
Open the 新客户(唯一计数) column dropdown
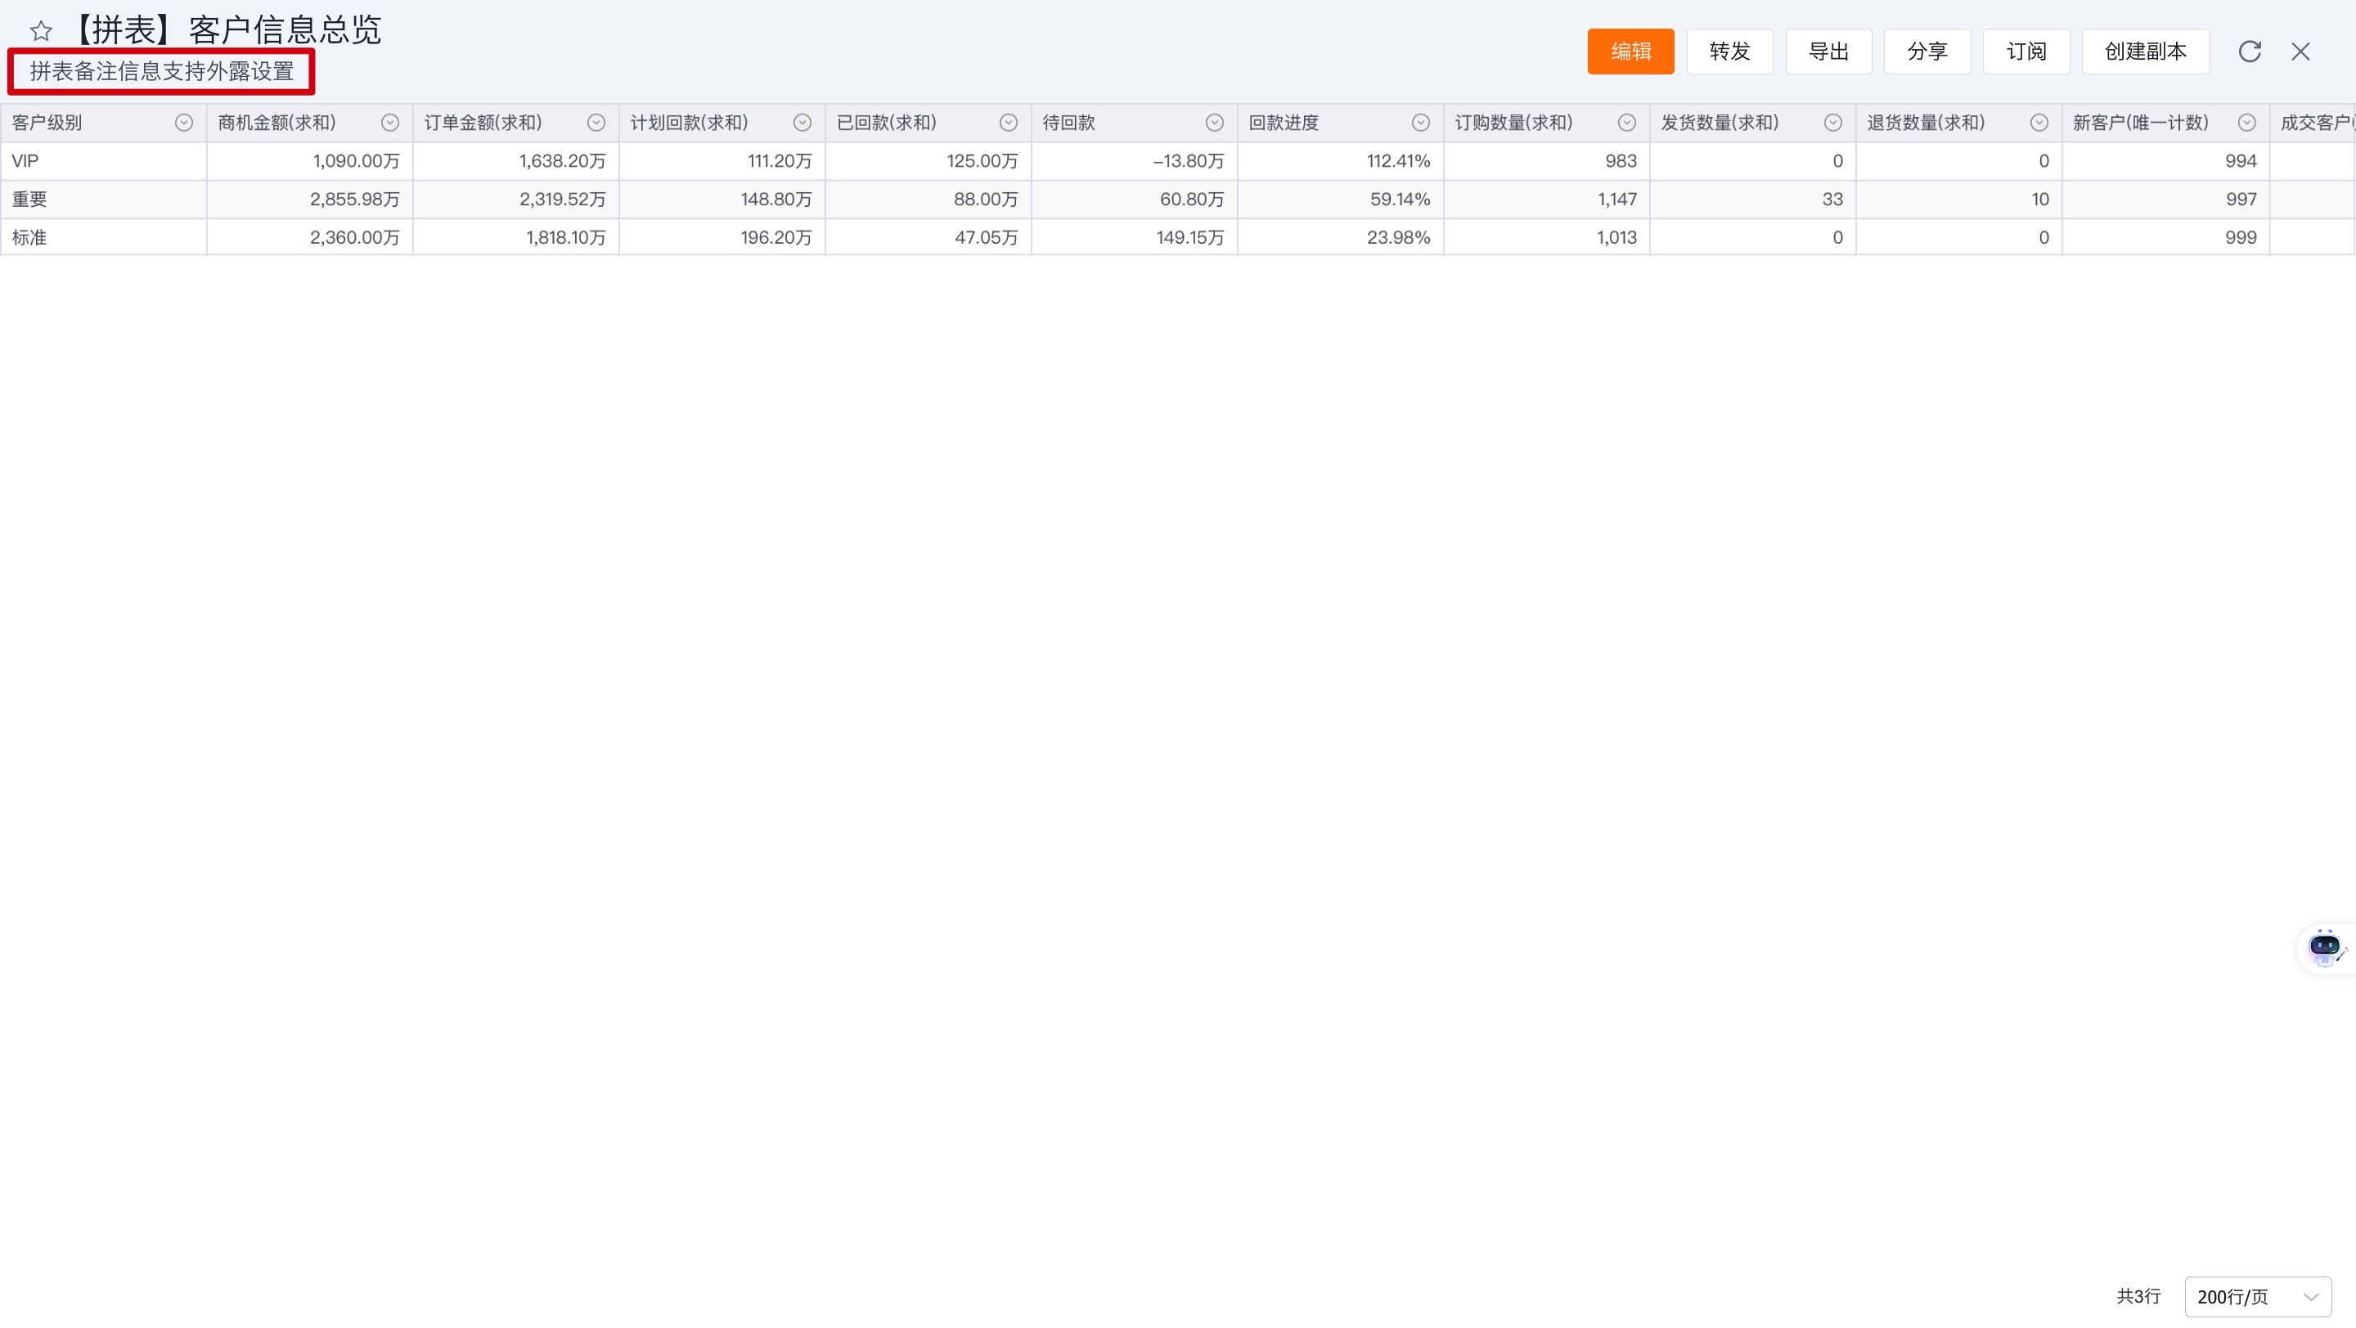point(2246,123)
